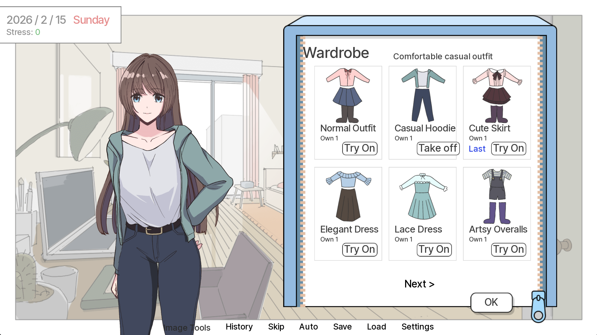Go to the Next wardrobe page

(x=419, y=284)
